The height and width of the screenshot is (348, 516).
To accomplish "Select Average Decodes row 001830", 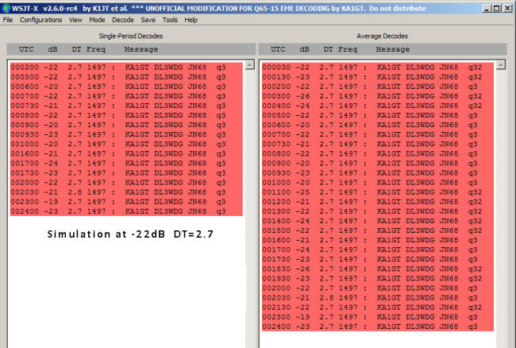I will point(378,269).
